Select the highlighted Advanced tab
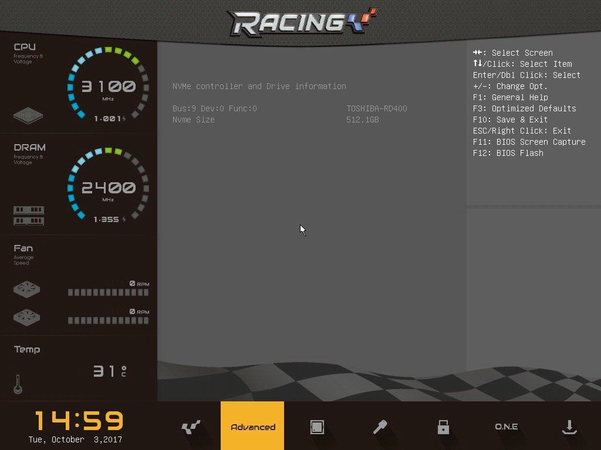 coord(252,425)
